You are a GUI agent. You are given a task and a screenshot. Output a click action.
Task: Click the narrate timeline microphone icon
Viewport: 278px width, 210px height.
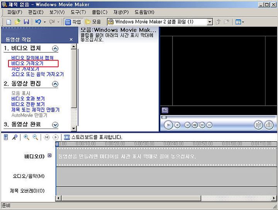pos(15,137)
